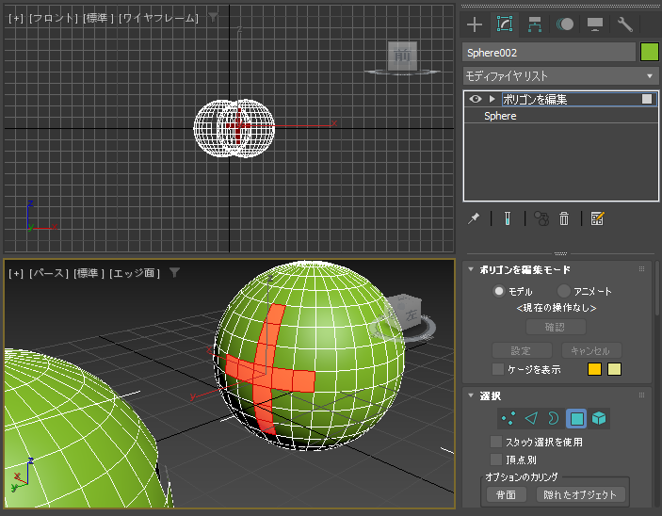The height and width of the screenshot is (516, 662).
Task: Open the Utilities wrench panel tab
Action: (625, 24)
